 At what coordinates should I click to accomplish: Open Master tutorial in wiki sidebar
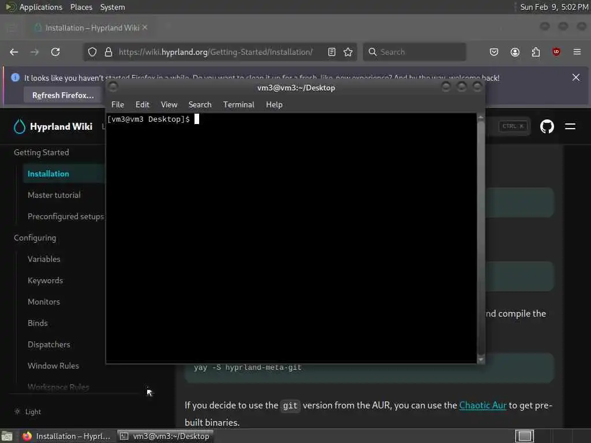pos(54,195)
